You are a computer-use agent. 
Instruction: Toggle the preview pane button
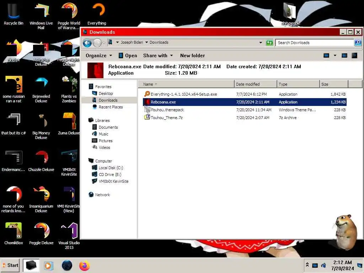(344, 55)
